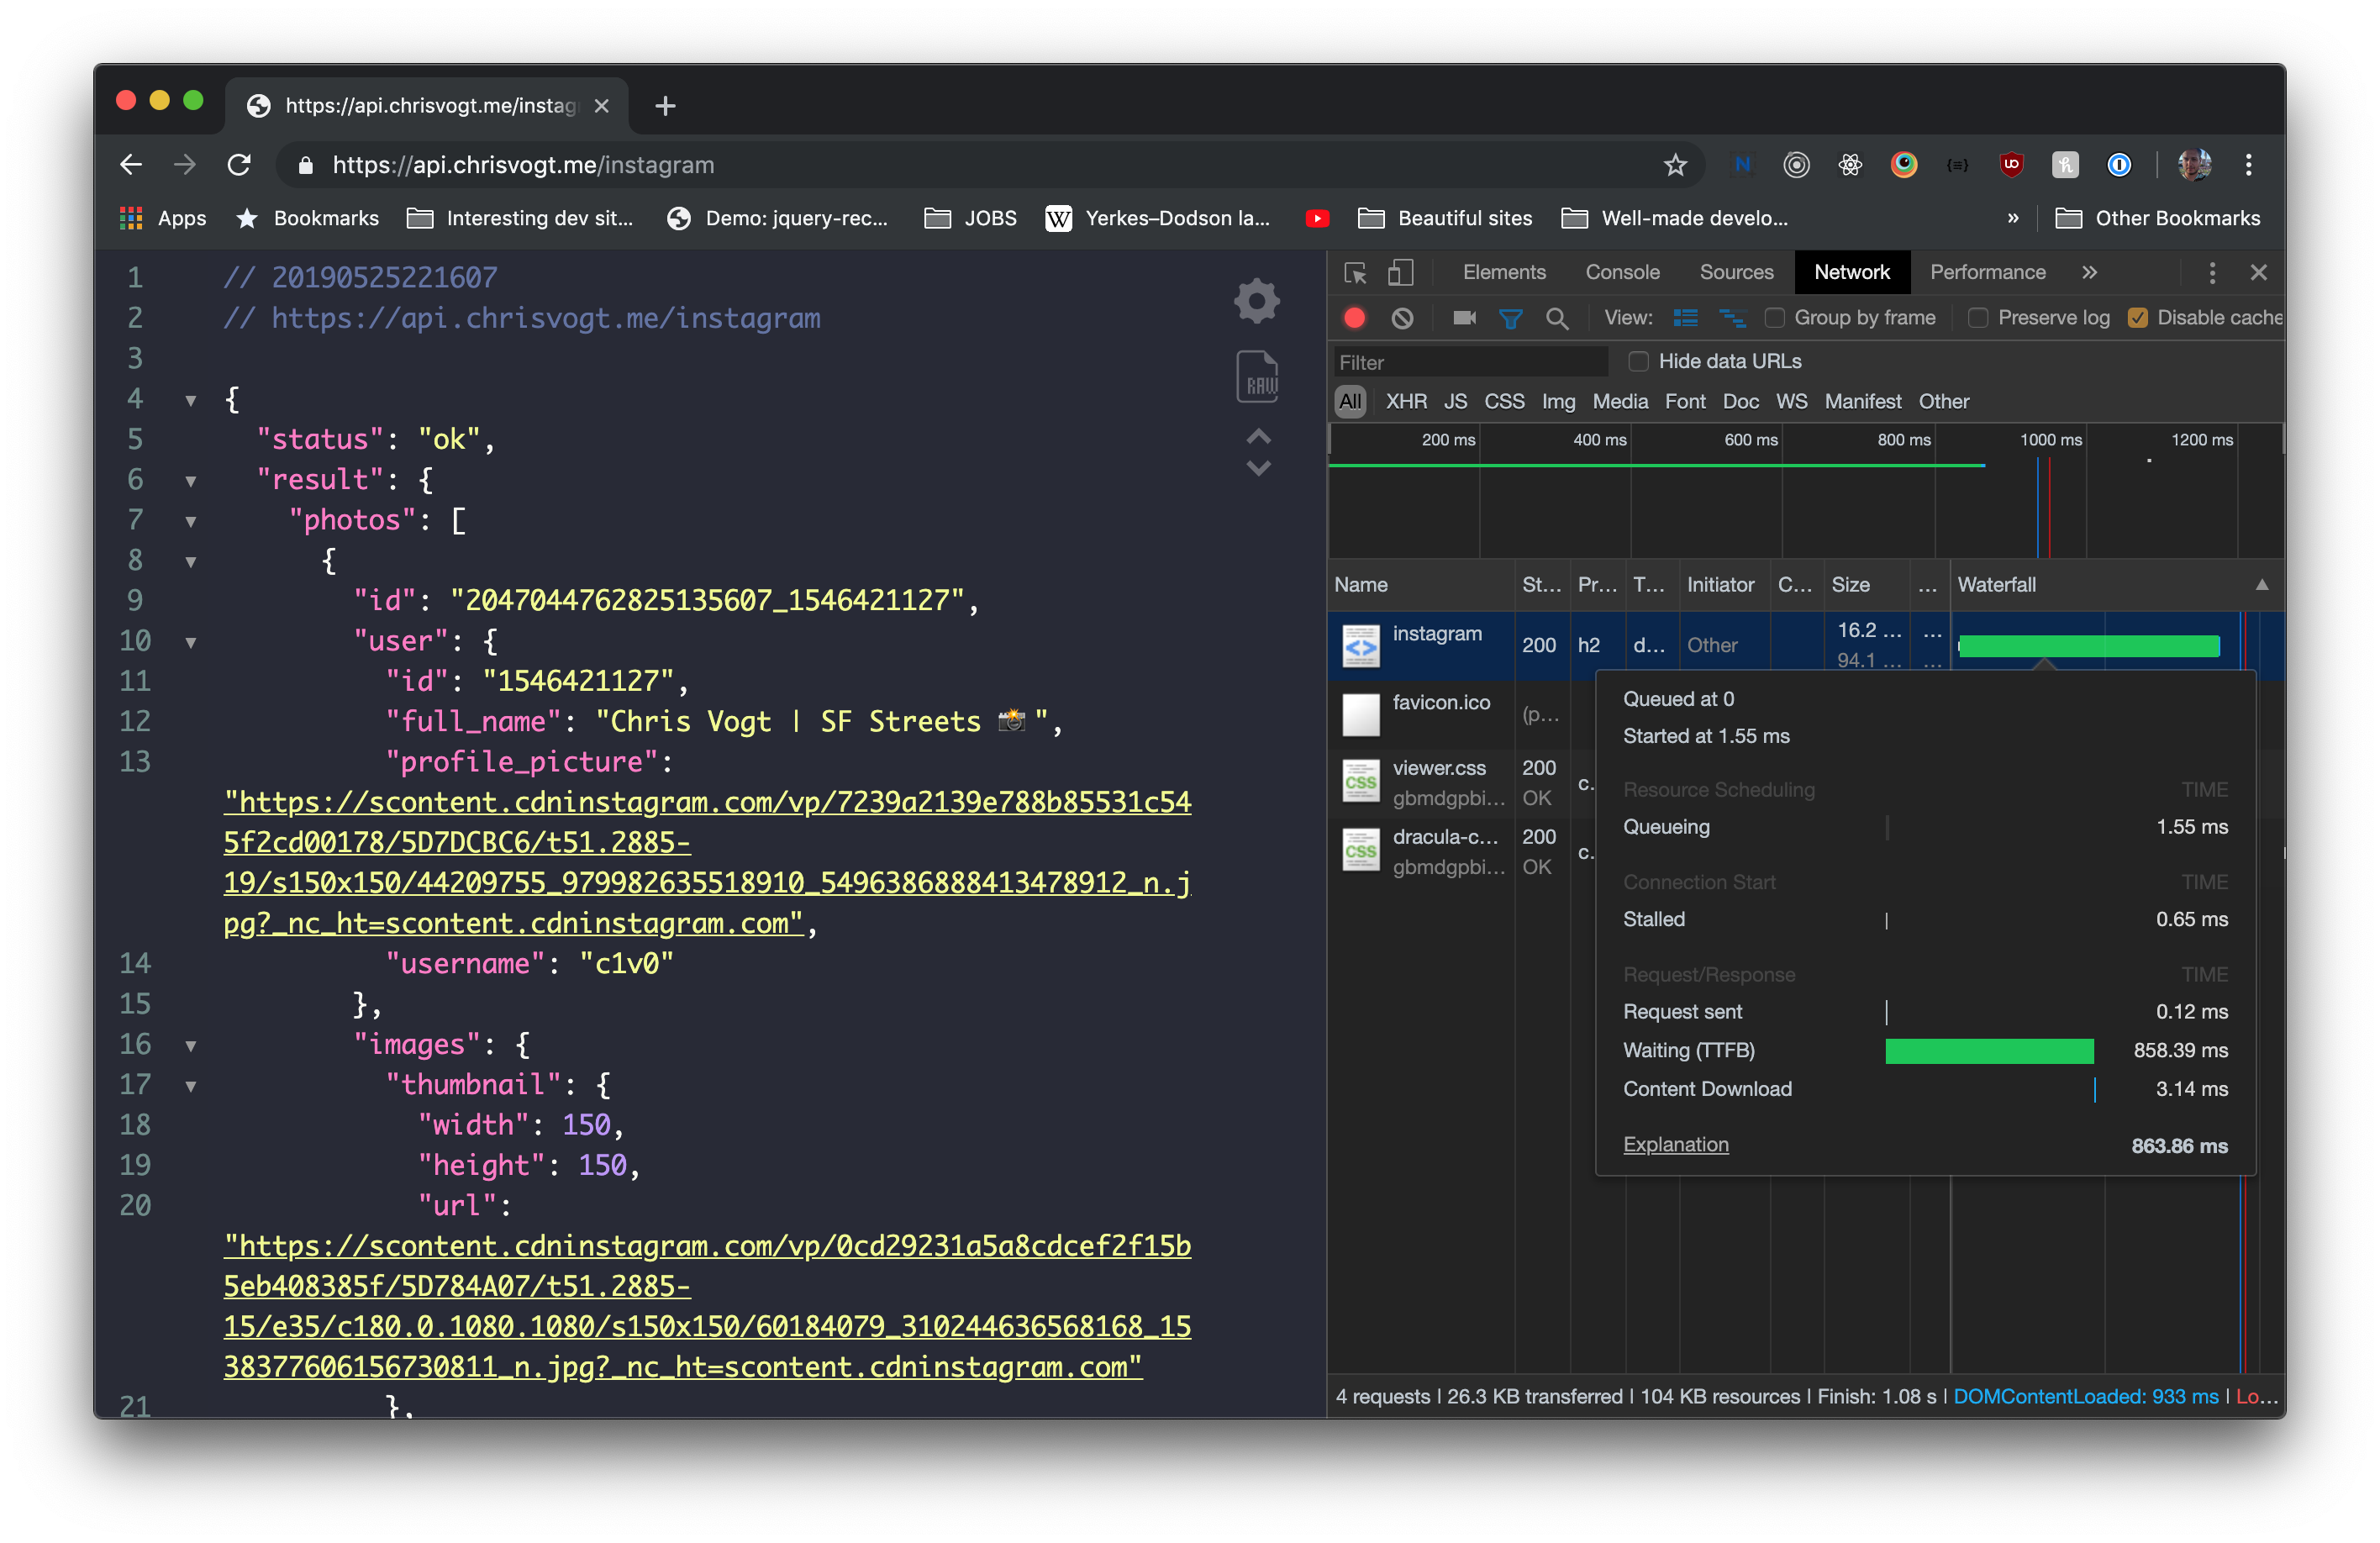
Task: Select the XHR filter type
Action: tap(1405, 401)
